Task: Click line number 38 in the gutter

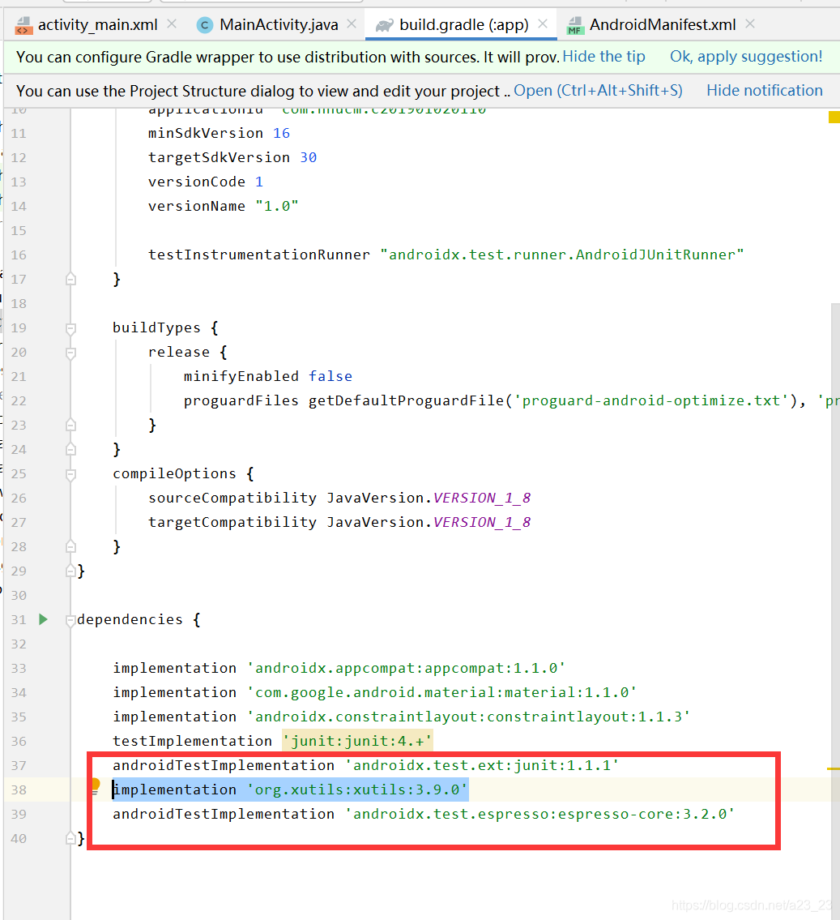Action: [x=19, y=789]
